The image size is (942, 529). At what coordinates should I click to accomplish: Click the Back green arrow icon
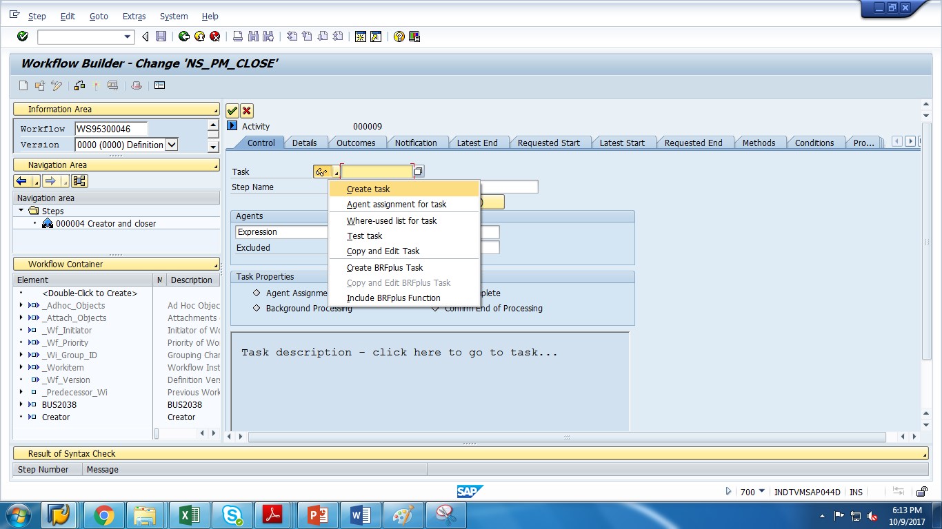(x=184, y=37)
